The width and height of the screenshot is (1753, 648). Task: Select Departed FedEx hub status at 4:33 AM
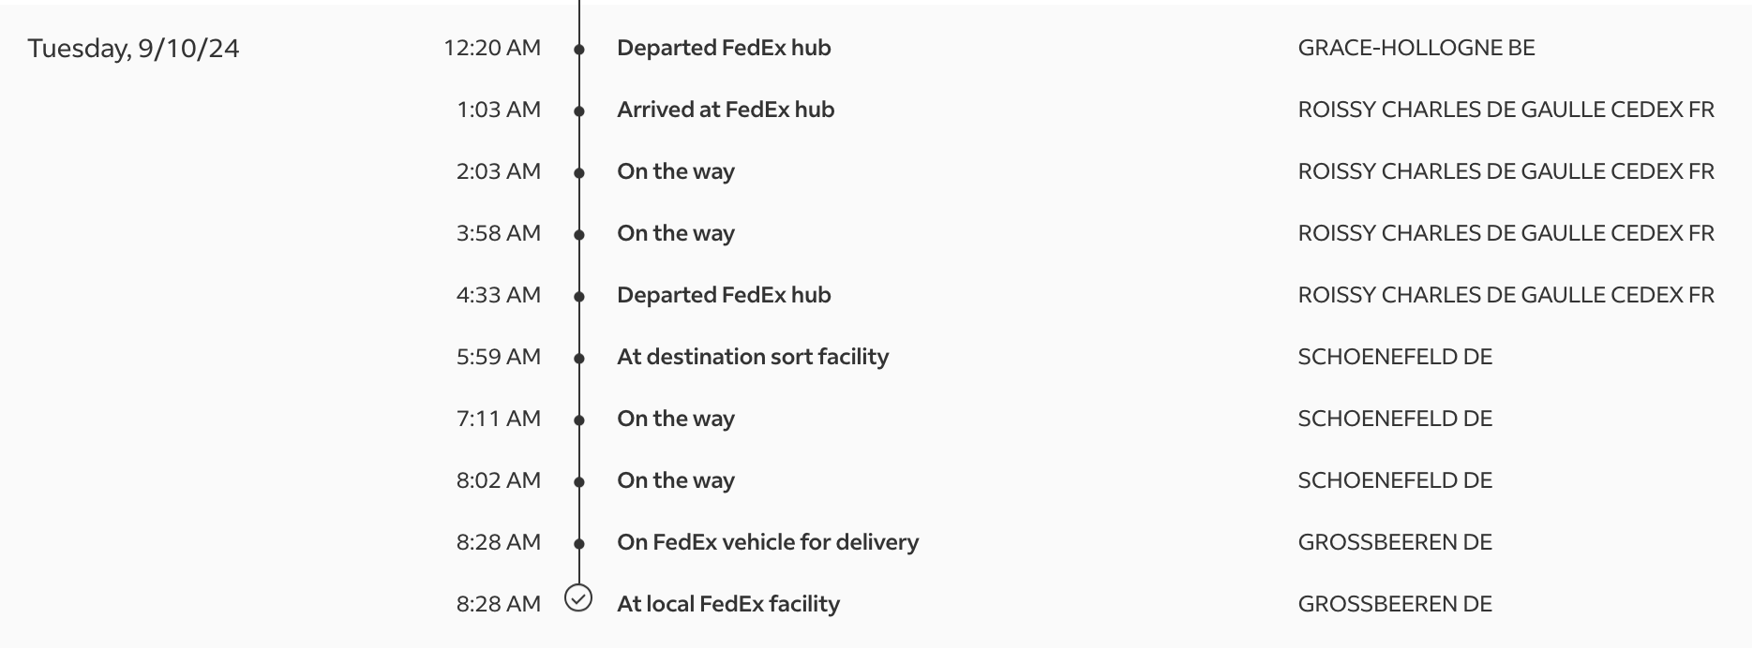click(x=724, y=295)
